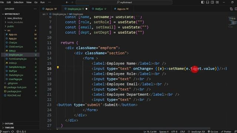
Task: Open Chat.jsx in the explorer
Action: [13, 42]
